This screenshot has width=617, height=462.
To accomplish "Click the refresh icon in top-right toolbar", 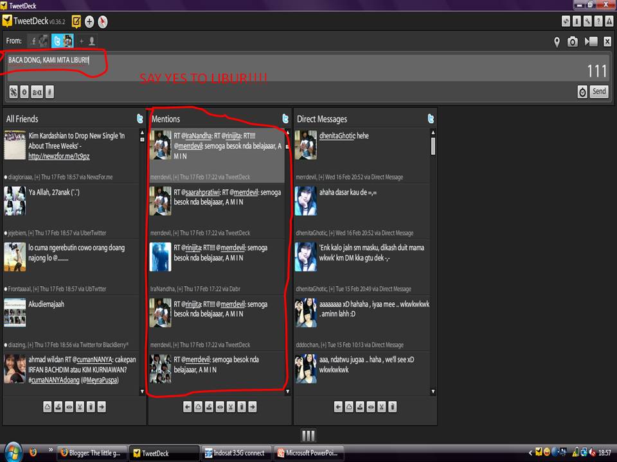I will 566,21.
